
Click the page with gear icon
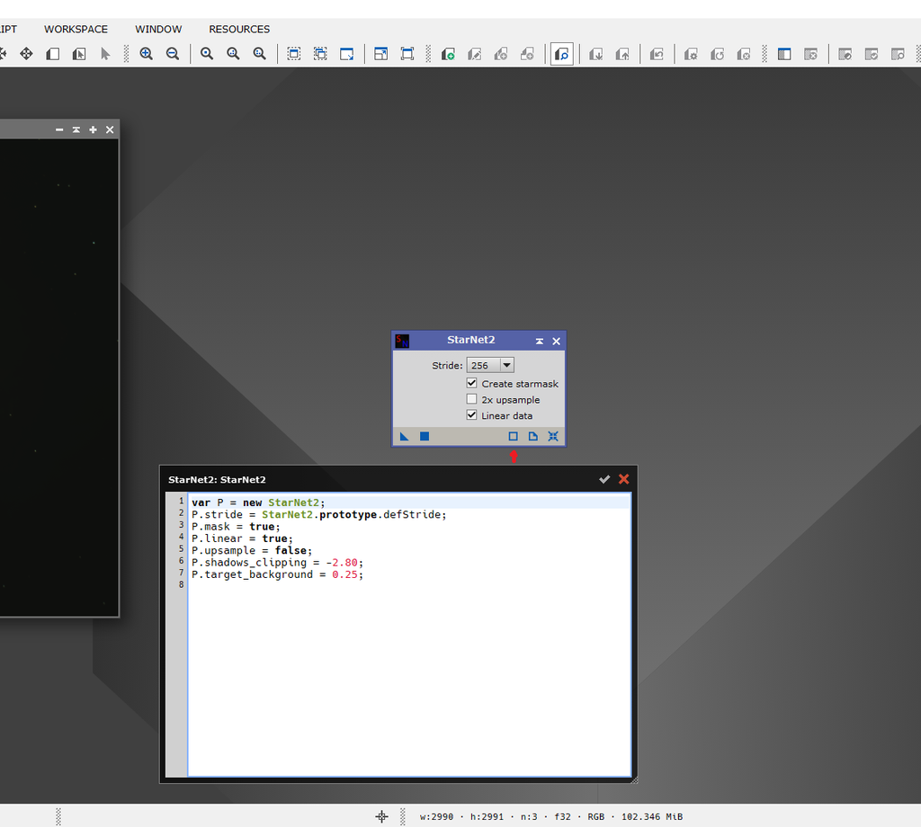[x=691, y=54]
